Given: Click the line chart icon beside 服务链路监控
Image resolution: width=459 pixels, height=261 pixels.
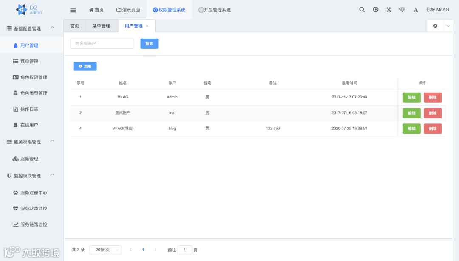Looking at the screenshot, I should tap(16, 225).
